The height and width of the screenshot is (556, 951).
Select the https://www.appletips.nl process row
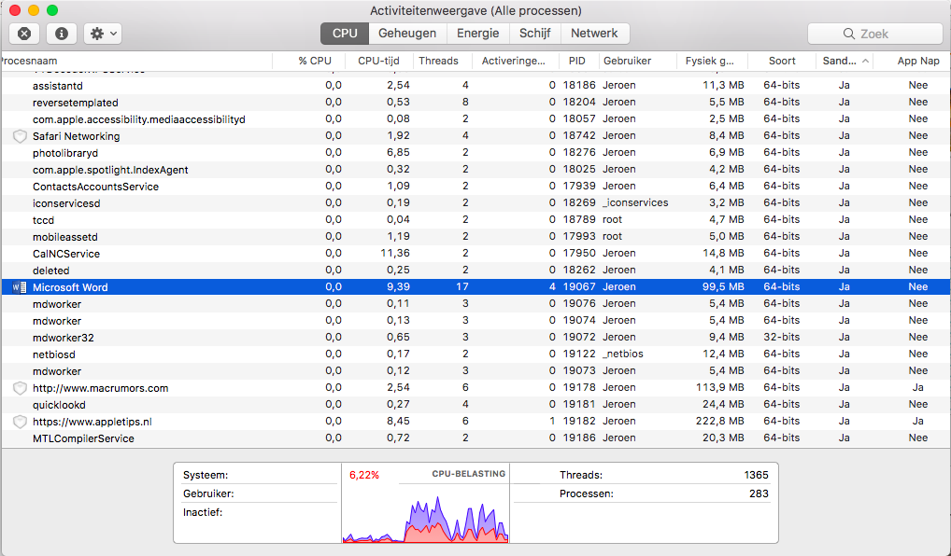(475, 422)
